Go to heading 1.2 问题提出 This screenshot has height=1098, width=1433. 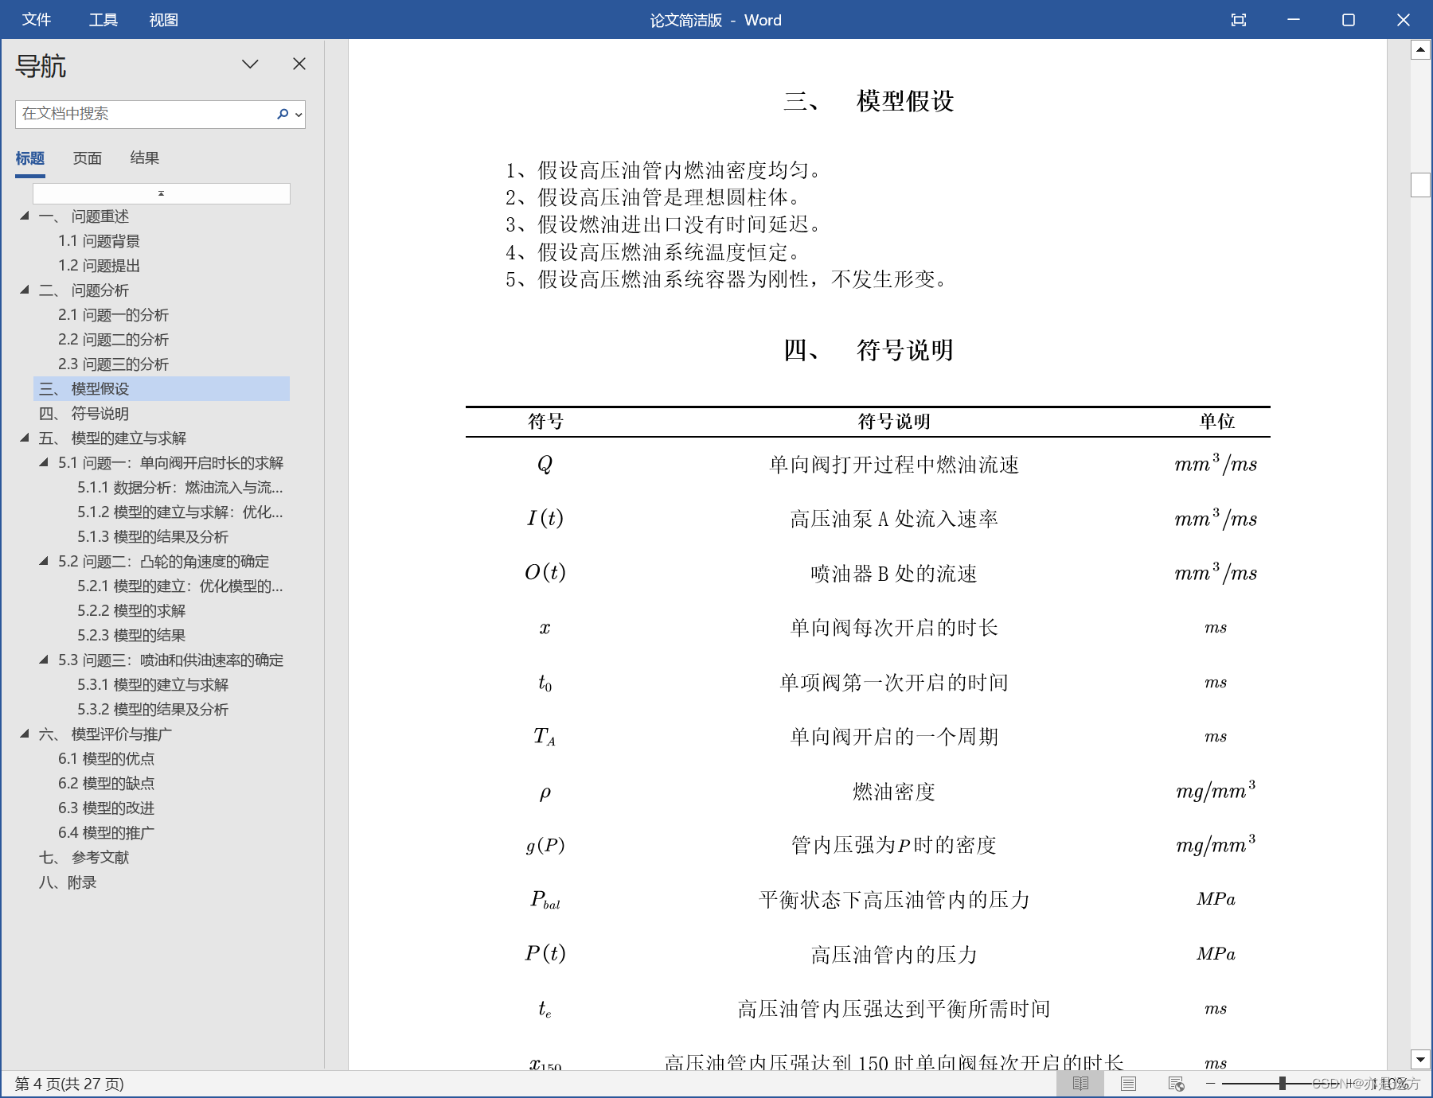[x=99, y=266]
